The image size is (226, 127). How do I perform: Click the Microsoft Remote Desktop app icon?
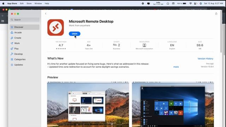coord(56,28)
